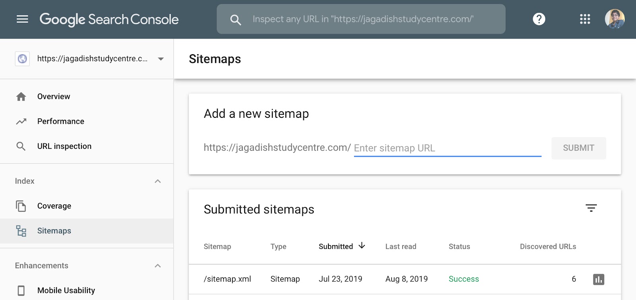This screenshot has height=300, width=636.
Task: Open the Google apps grid
Action: click(x=585, y=19)
